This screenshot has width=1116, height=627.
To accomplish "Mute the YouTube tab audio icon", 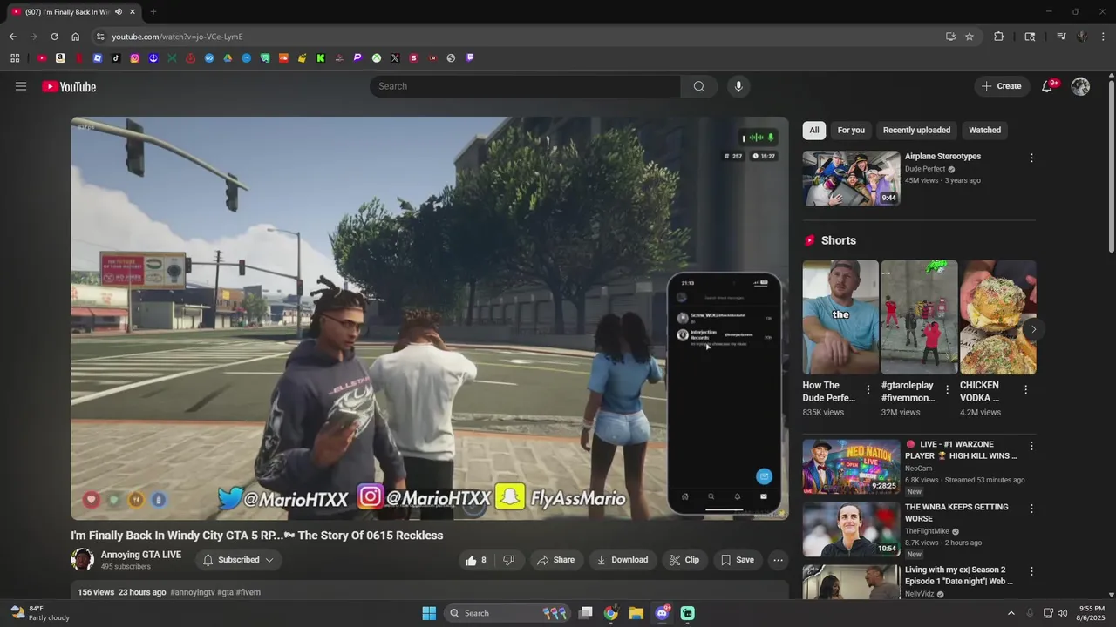I will pyautogui.click(x=119, y=11).
